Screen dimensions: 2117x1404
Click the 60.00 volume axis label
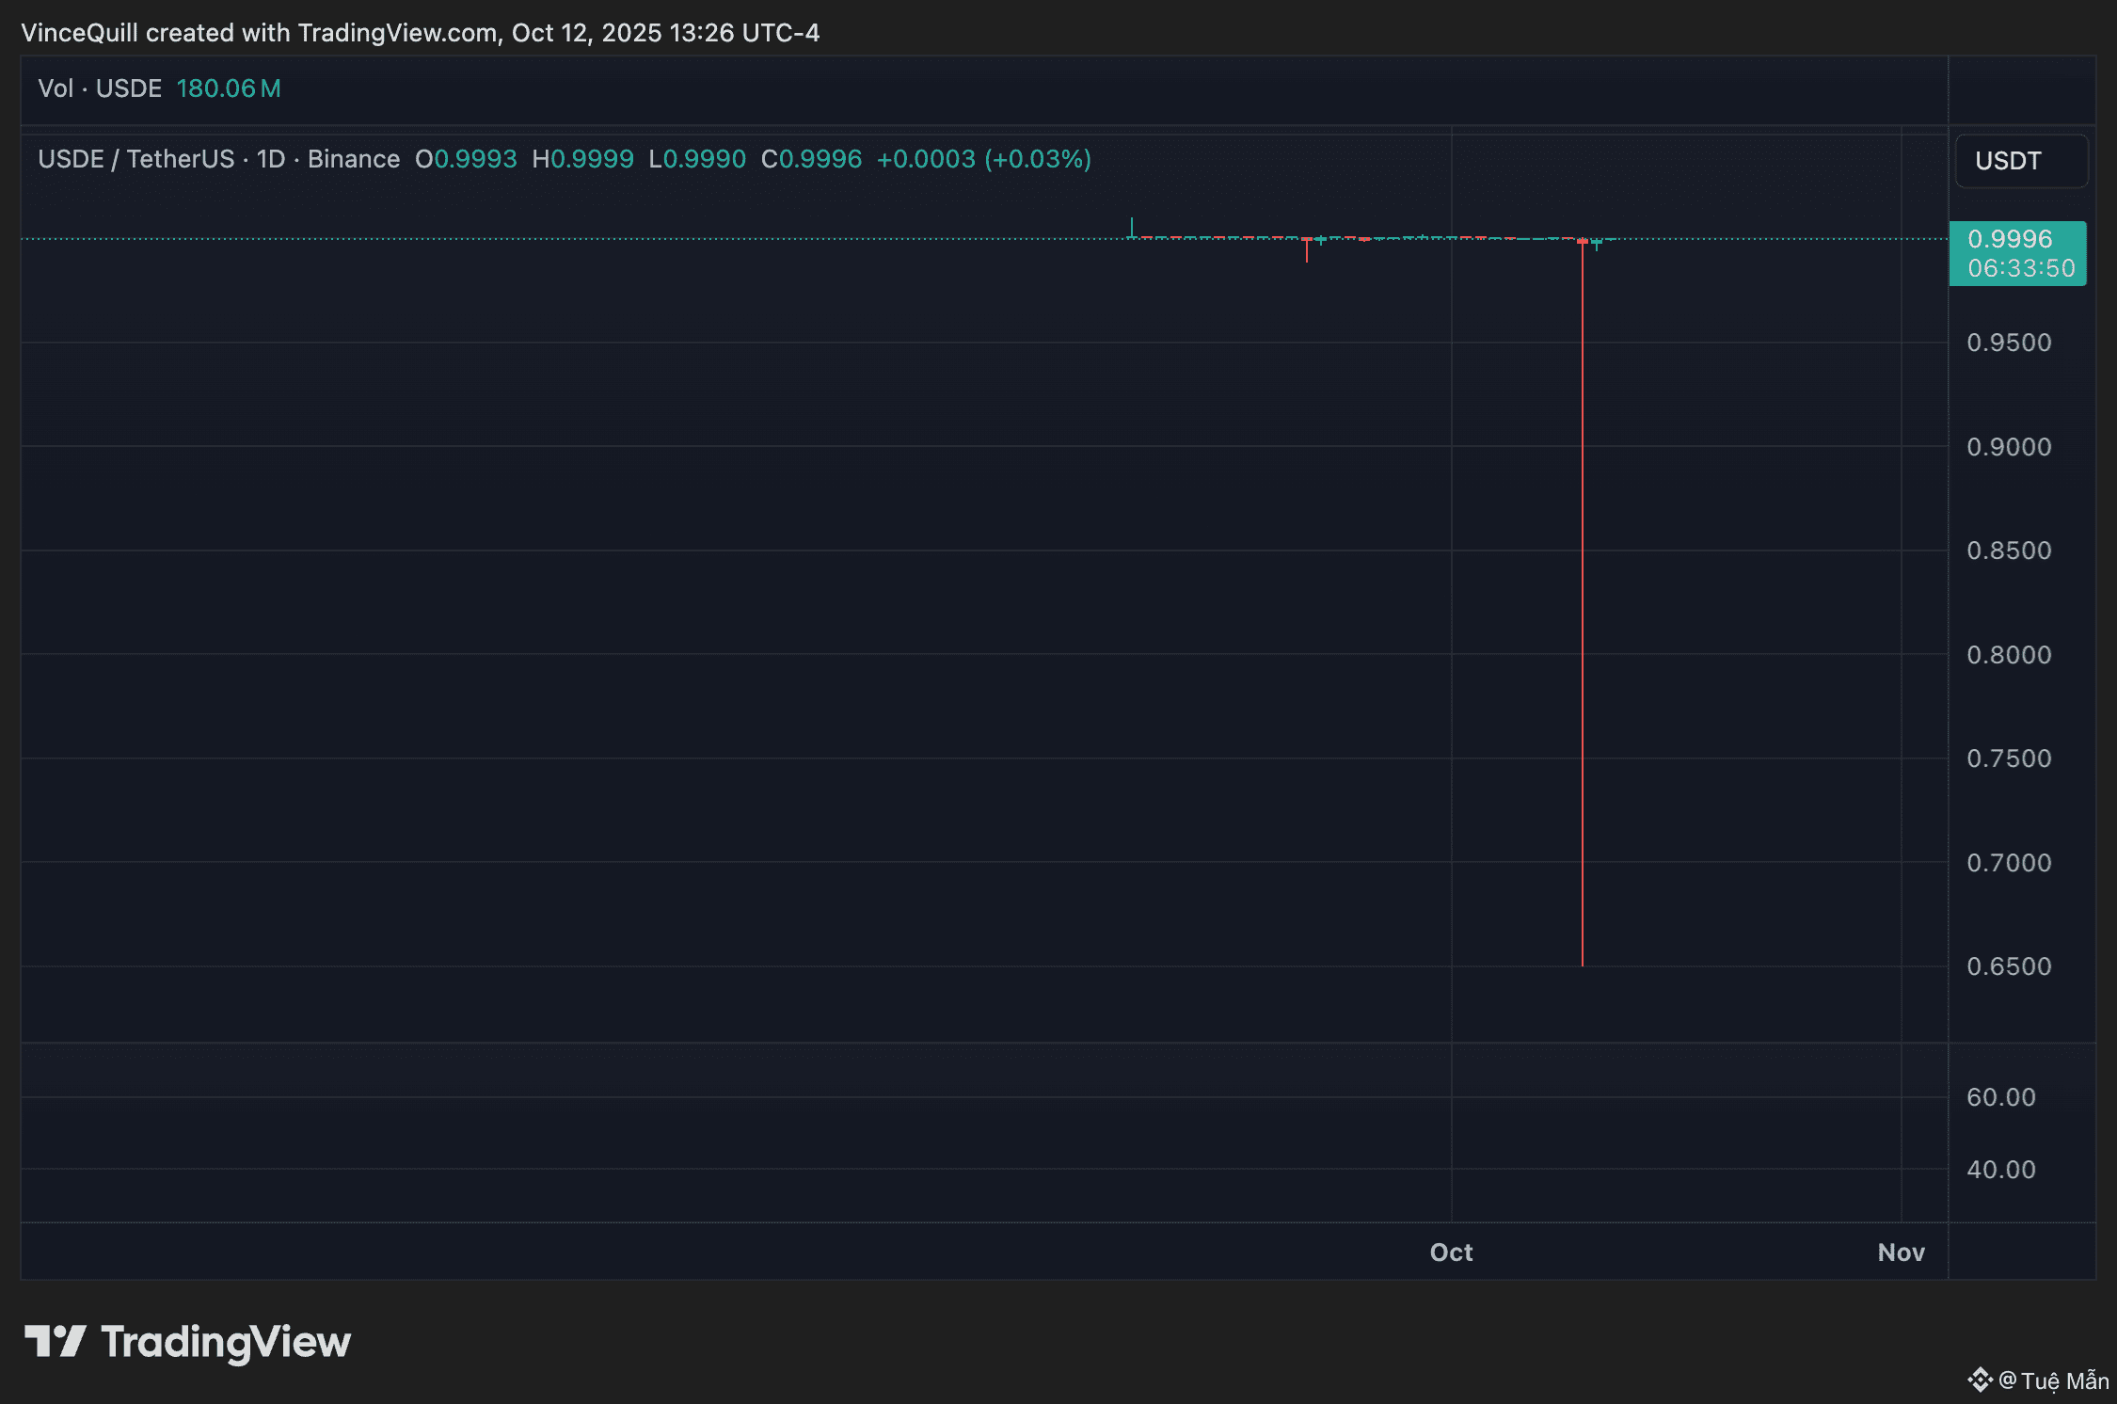tap(2000, 1097)
